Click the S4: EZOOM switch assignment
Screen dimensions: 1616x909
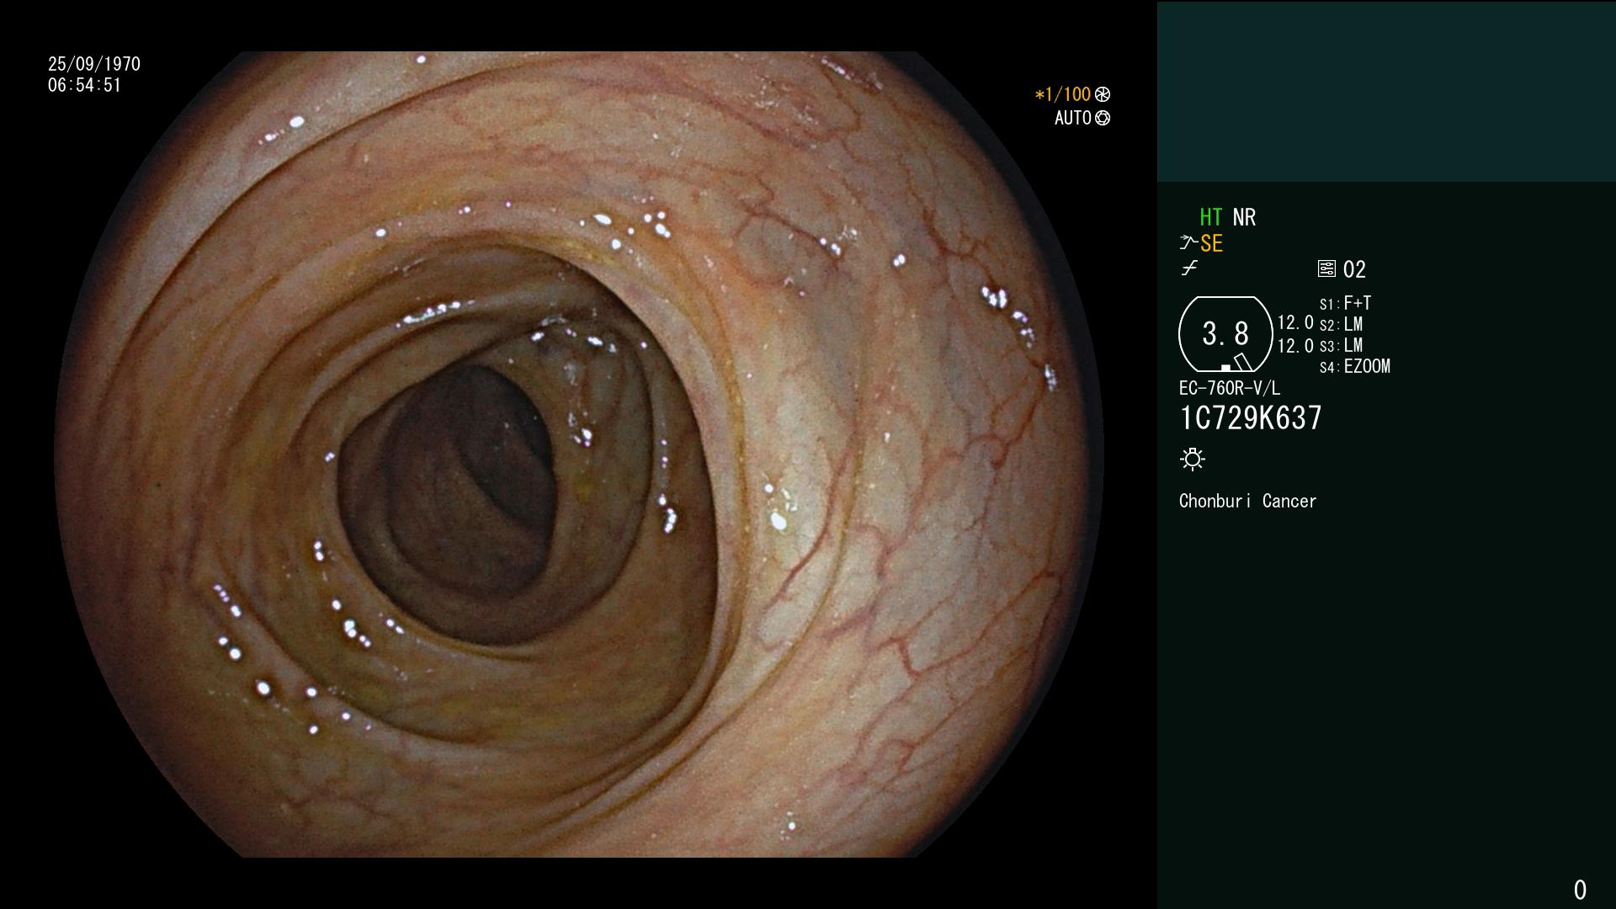click(1355, 366)
